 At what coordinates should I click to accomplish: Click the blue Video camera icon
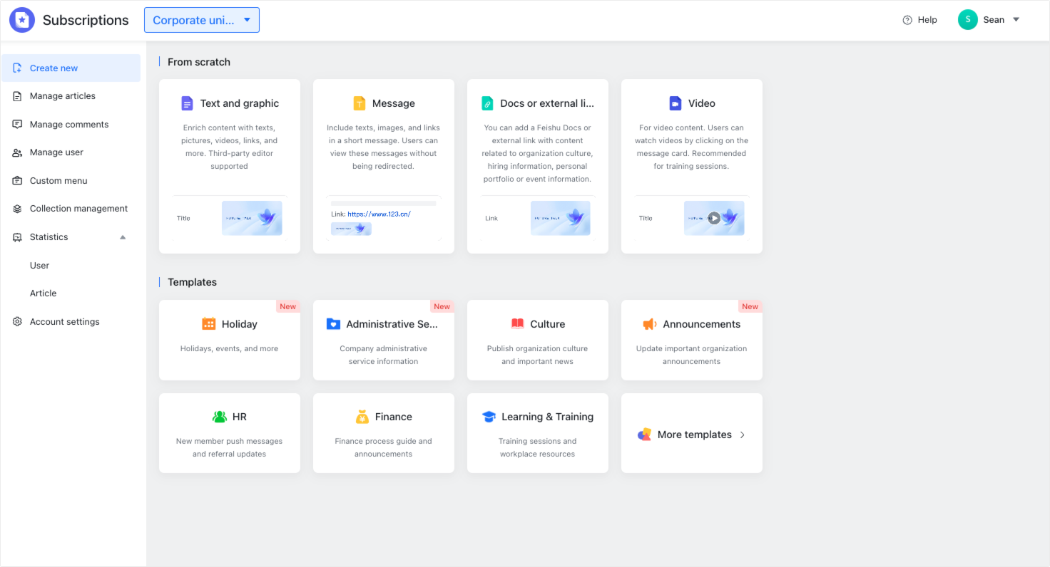click(676, 103)
